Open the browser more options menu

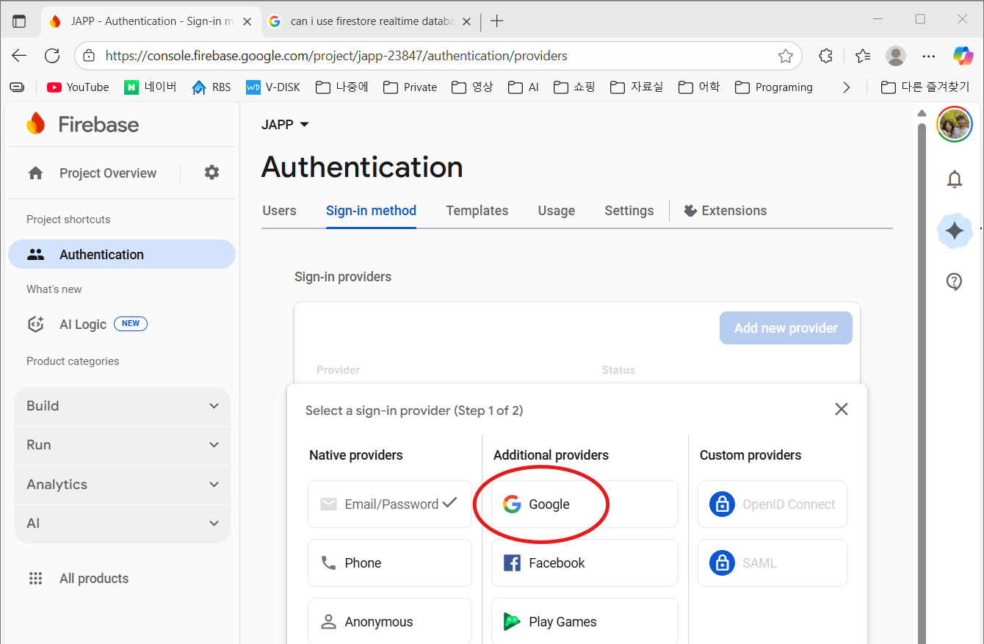coord(929,56)
